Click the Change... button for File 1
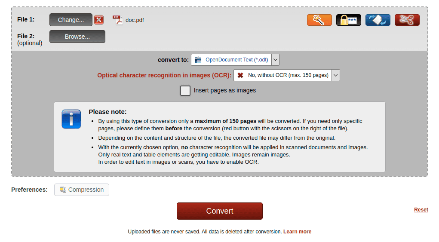 [71, 20]
